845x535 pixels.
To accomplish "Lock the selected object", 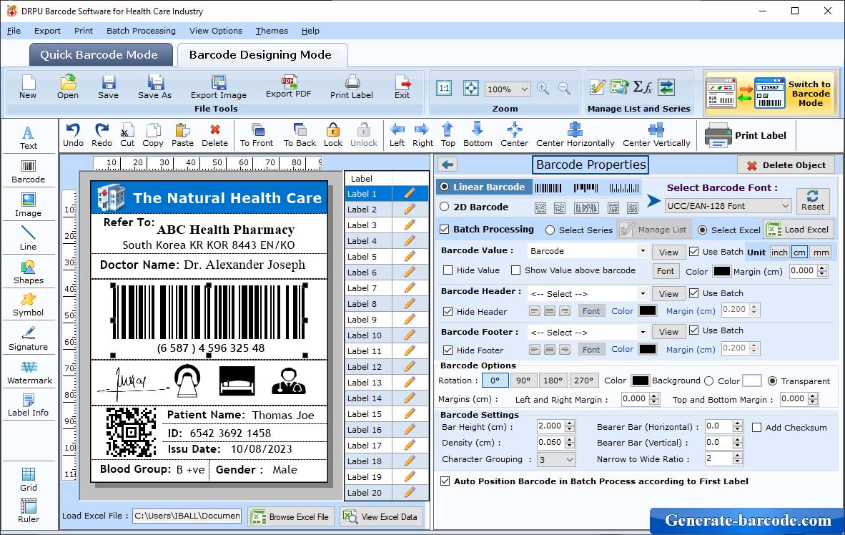I will coord(333,135).
